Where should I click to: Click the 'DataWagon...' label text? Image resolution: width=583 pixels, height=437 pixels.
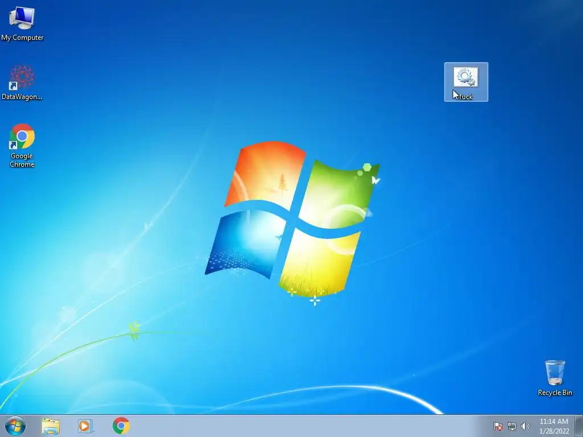pyautogui.click(x=22, y=97)
